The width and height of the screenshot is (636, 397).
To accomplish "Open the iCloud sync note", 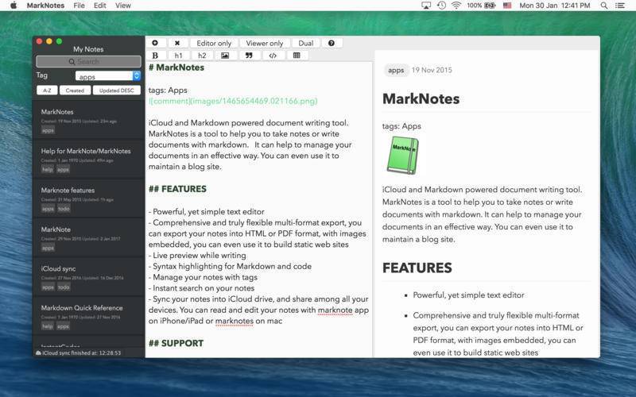I will tap(88, 277).
